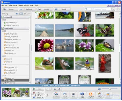Open the Edit menu

point(6,5)
